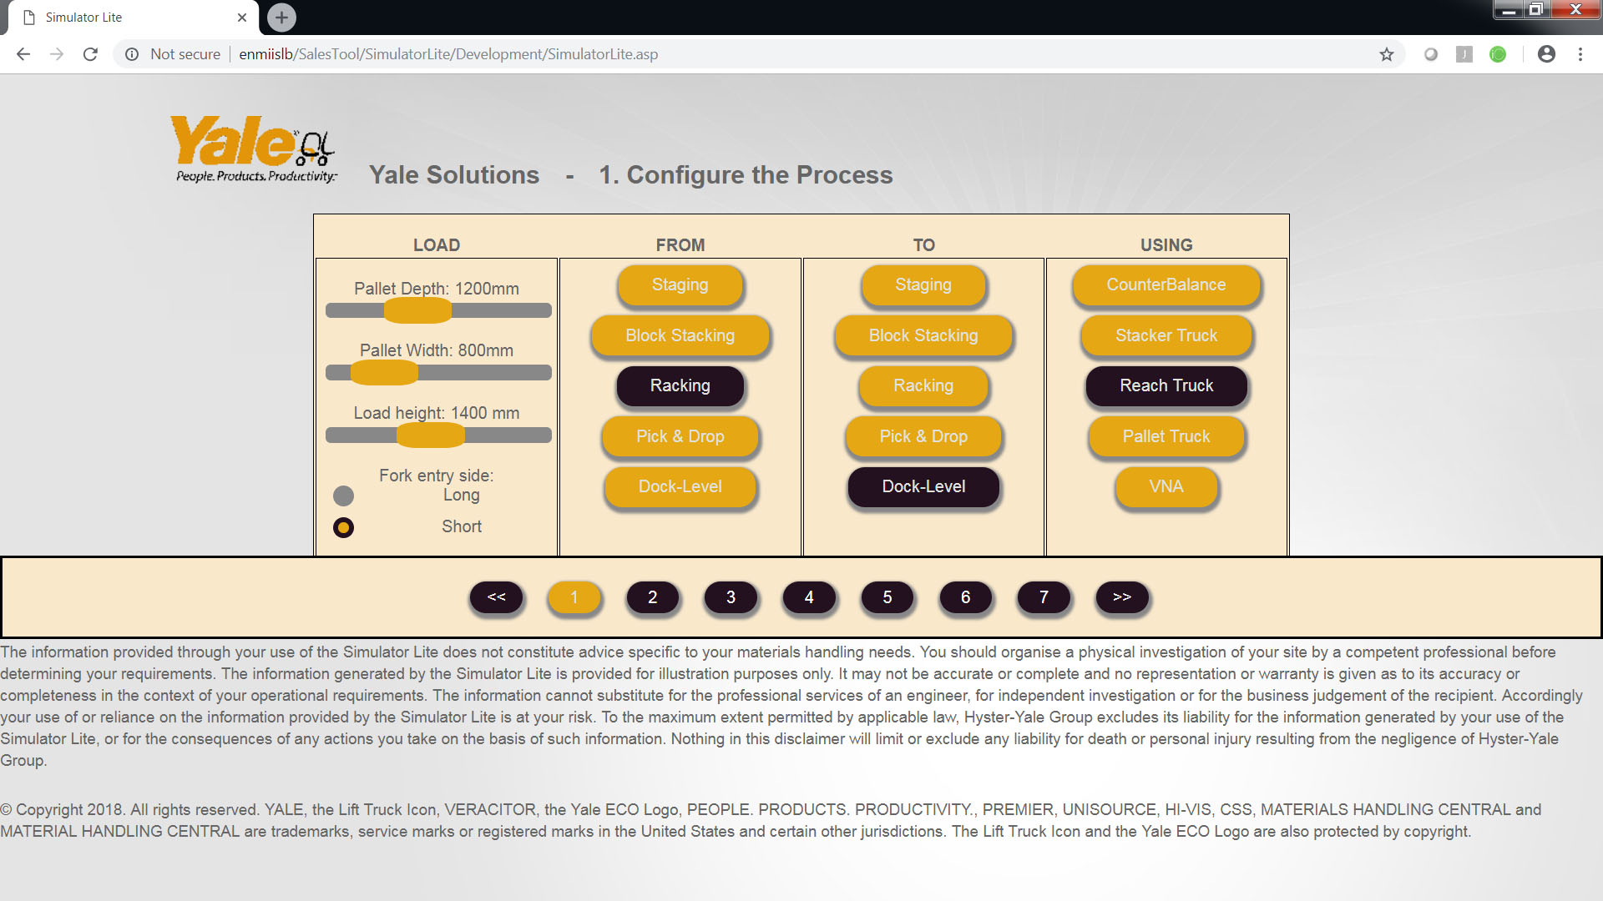The height and width of the screenshot is (901, 1603).
Task: Click the Yale logo
Action: [x=255, y=148]
